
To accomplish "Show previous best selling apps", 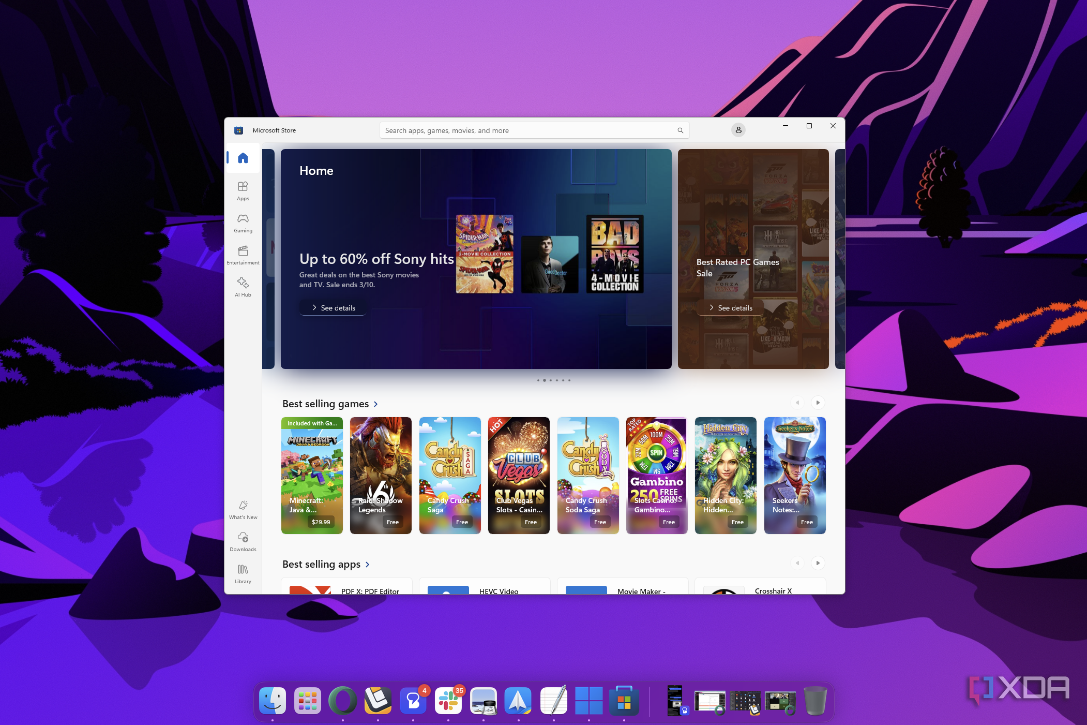I will [x=797, y=563].
